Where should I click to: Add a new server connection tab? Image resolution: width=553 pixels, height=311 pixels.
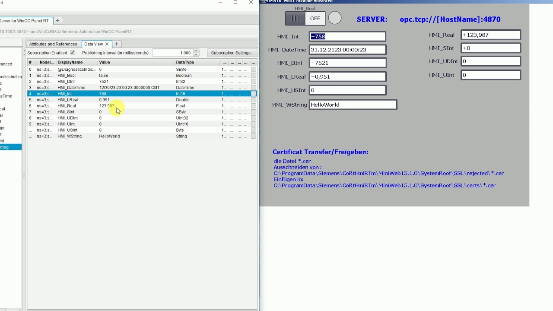57,21
